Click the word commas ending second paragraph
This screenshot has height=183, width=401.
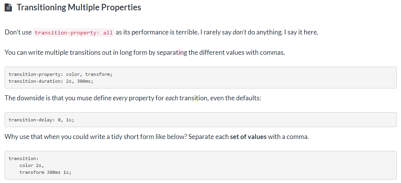272,52
